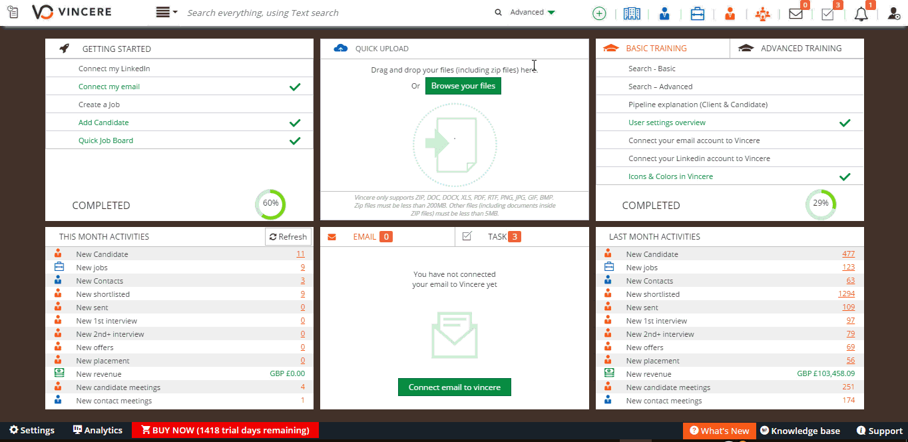The width and height of the screenshot is (908, 442).
Task: Click the 60% completed progress ring
Action: click(x=270, y=204)
